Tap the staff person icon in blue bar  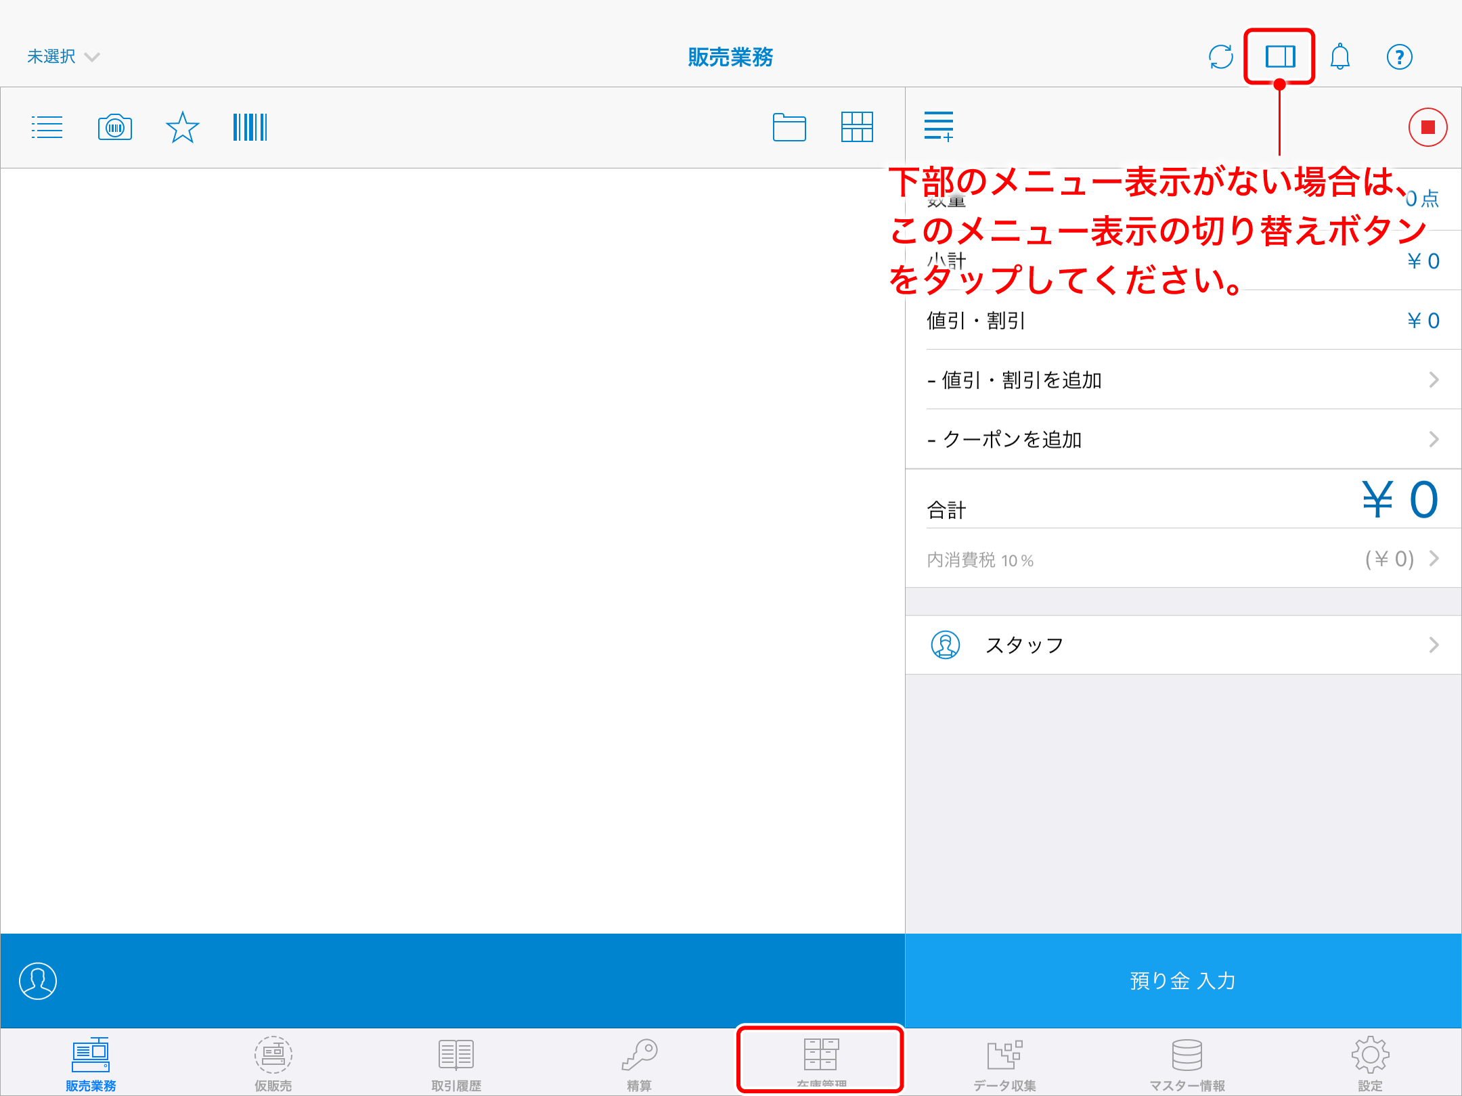37,981
